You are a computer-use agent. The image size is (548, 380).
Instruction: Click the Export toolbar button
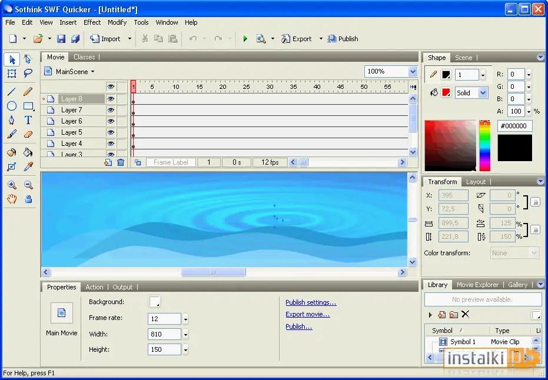[x=297, y=39]
